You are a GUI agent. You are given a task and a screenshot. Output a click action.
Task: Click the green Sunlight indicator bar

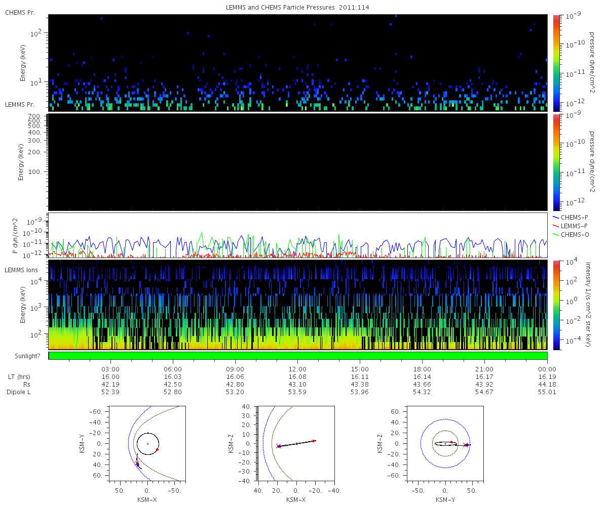coord(297,356)
